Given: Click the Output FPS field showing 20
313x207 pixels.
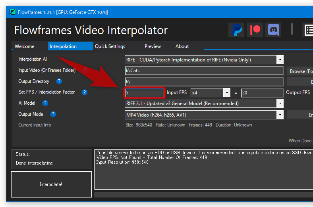Looking at the screenshot, I should click(x=262, y=93).
